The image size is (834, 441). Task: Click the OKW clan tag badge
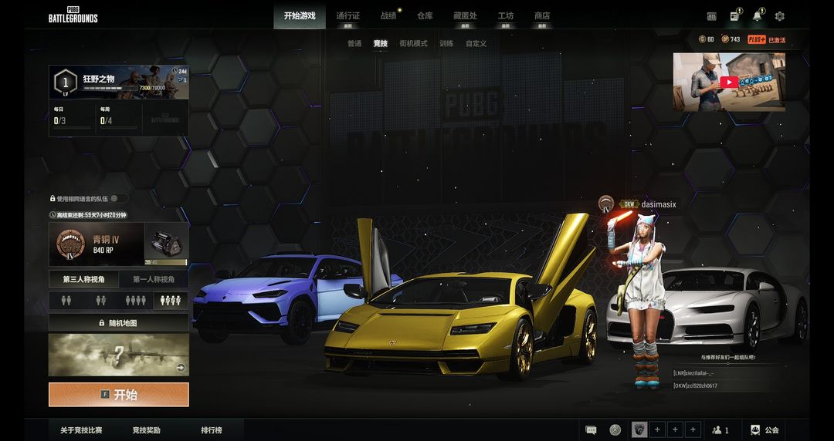[x=629, y=204]
